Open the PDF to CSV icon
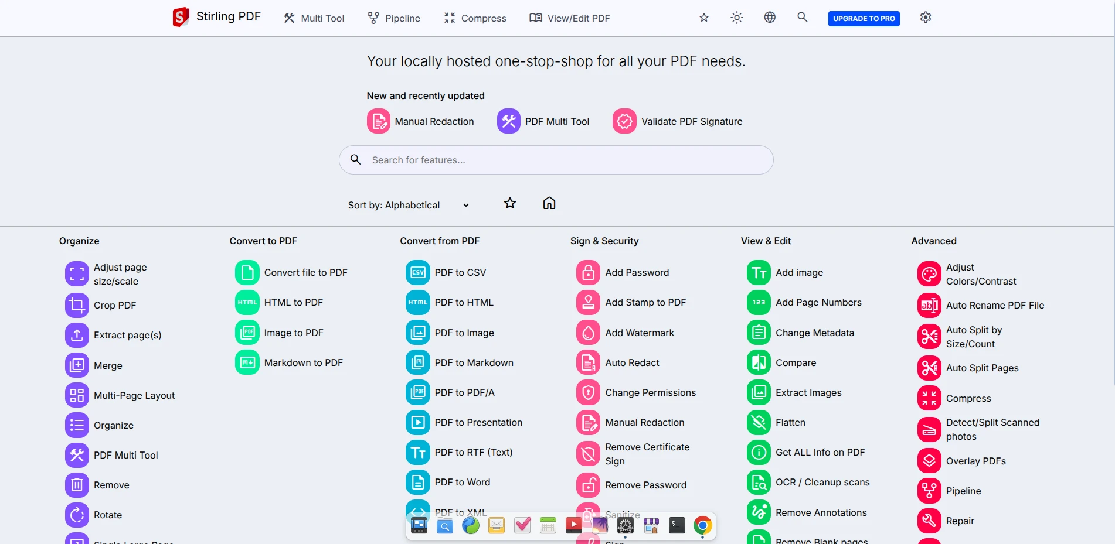Screen dimensions: 1115x544 click(x=418, y=272)
